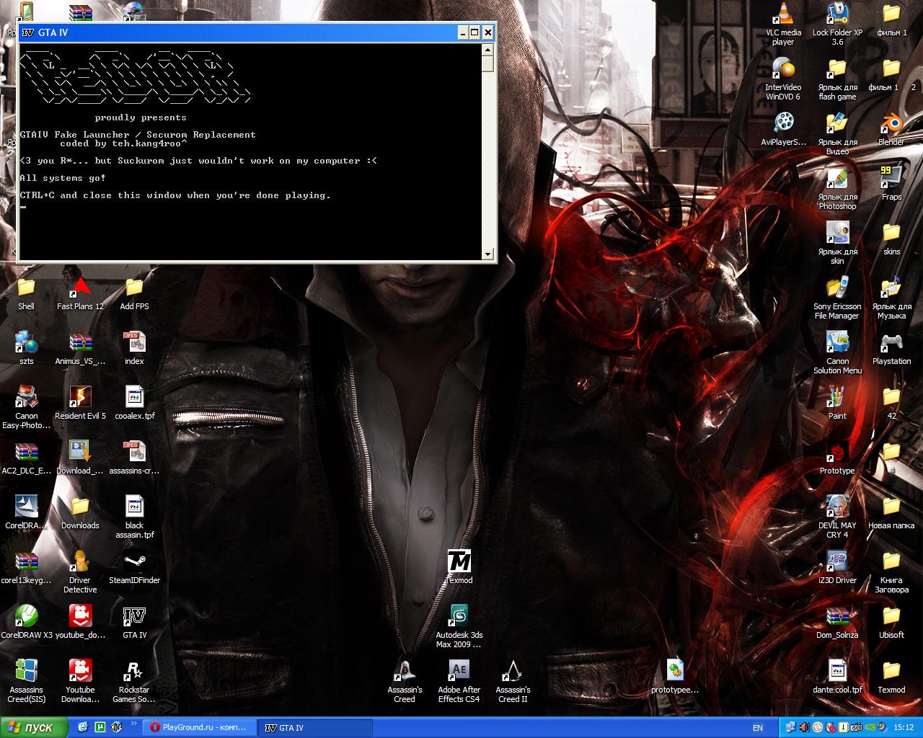Open Sony Ericsson File Manager
This screenshot has width=923, height=738.
(x=837, y=297)
